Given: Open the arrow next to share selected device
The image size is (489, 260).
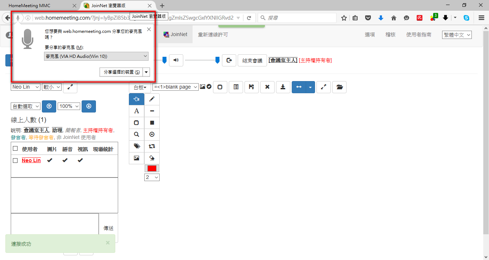Looking at the screenshot, I should tap(146, 72).
